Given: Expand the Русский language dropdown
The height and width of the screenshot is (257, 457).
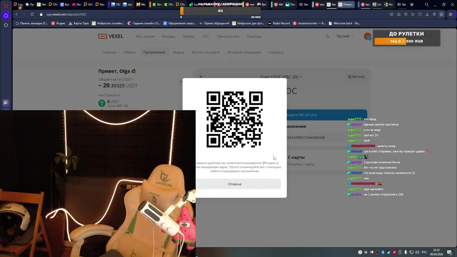Looking at the screenshot, I should tap(345, 36).
